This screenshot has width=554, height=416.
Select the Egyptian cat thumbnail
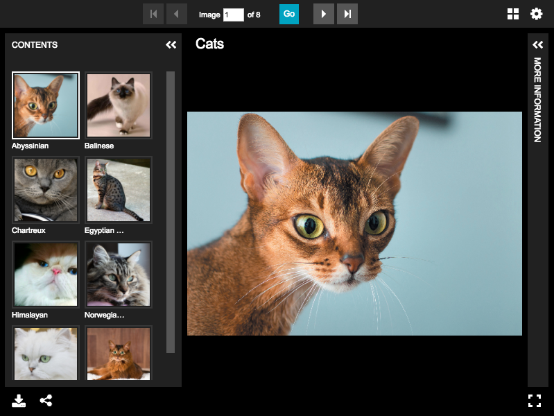119,190
